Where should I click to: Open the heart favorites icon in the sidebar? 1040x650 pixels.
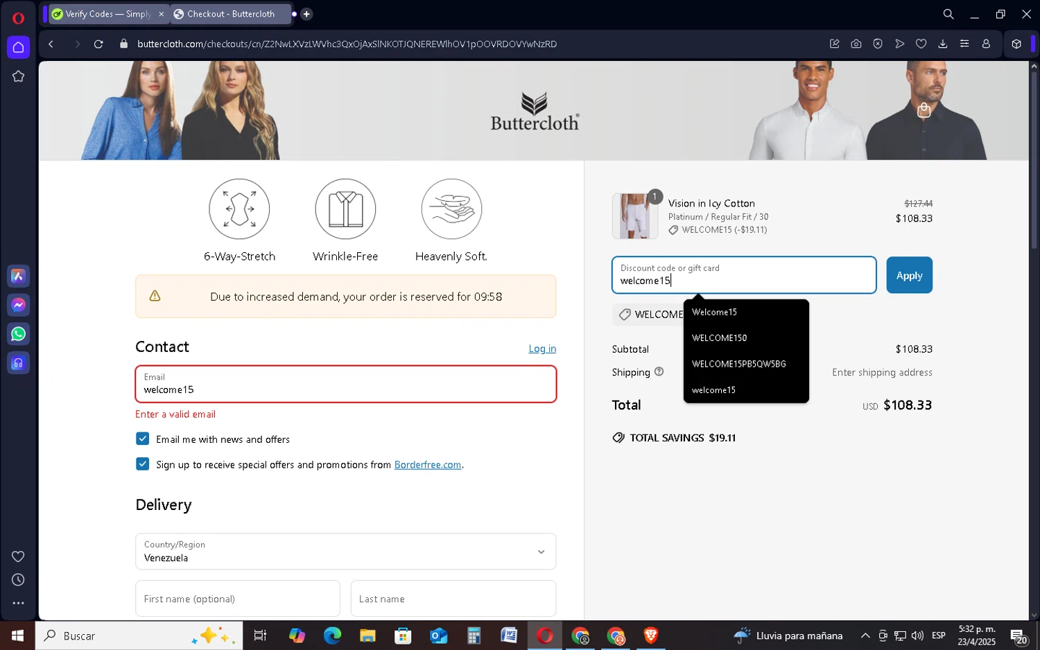[18, 556]
